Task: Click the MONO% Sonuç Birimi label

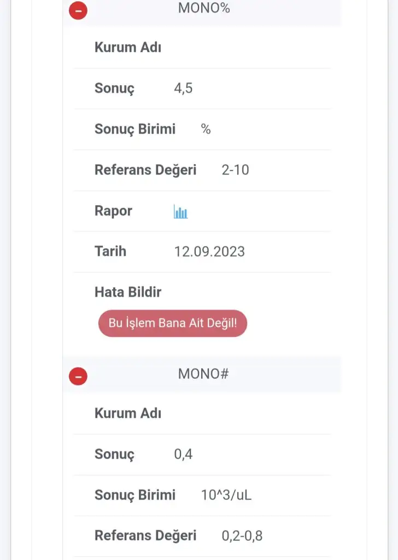Action: tap(135, 129)
